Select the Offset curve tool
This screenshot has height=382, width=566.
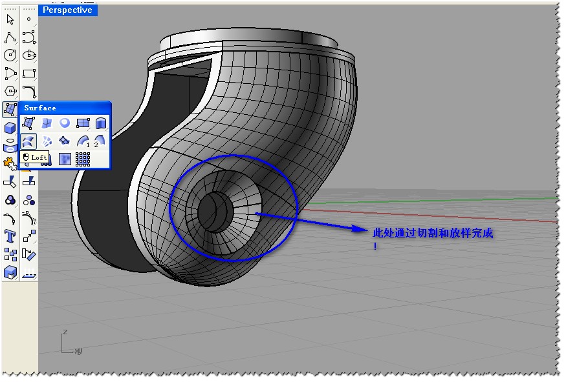[x=29, y=219]
